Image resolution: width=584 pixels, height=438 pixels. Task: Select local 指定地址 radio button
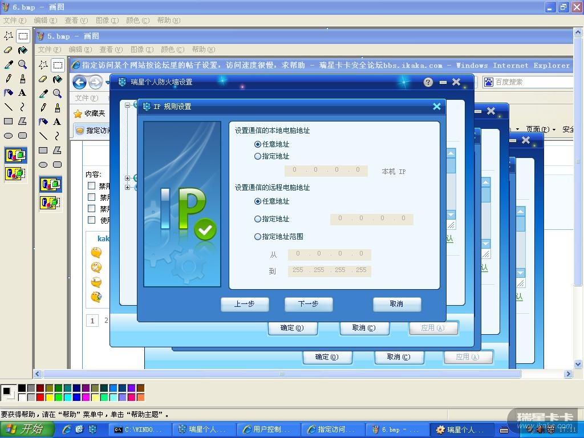[x=257, y=156]
